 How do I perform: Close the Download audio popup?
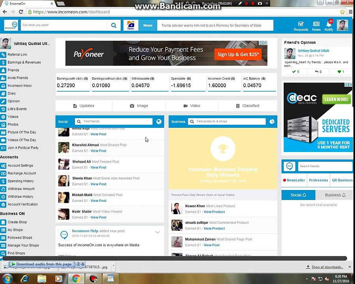point(83,264)
